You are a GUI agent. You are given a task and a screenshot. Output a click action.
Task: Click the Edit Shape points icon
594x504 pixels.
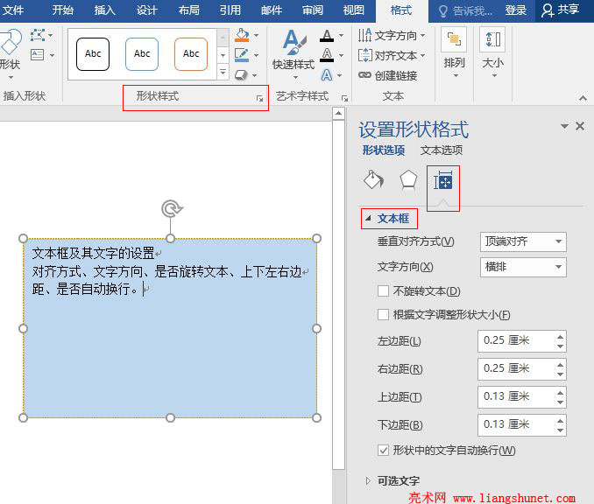pos(38,35)
